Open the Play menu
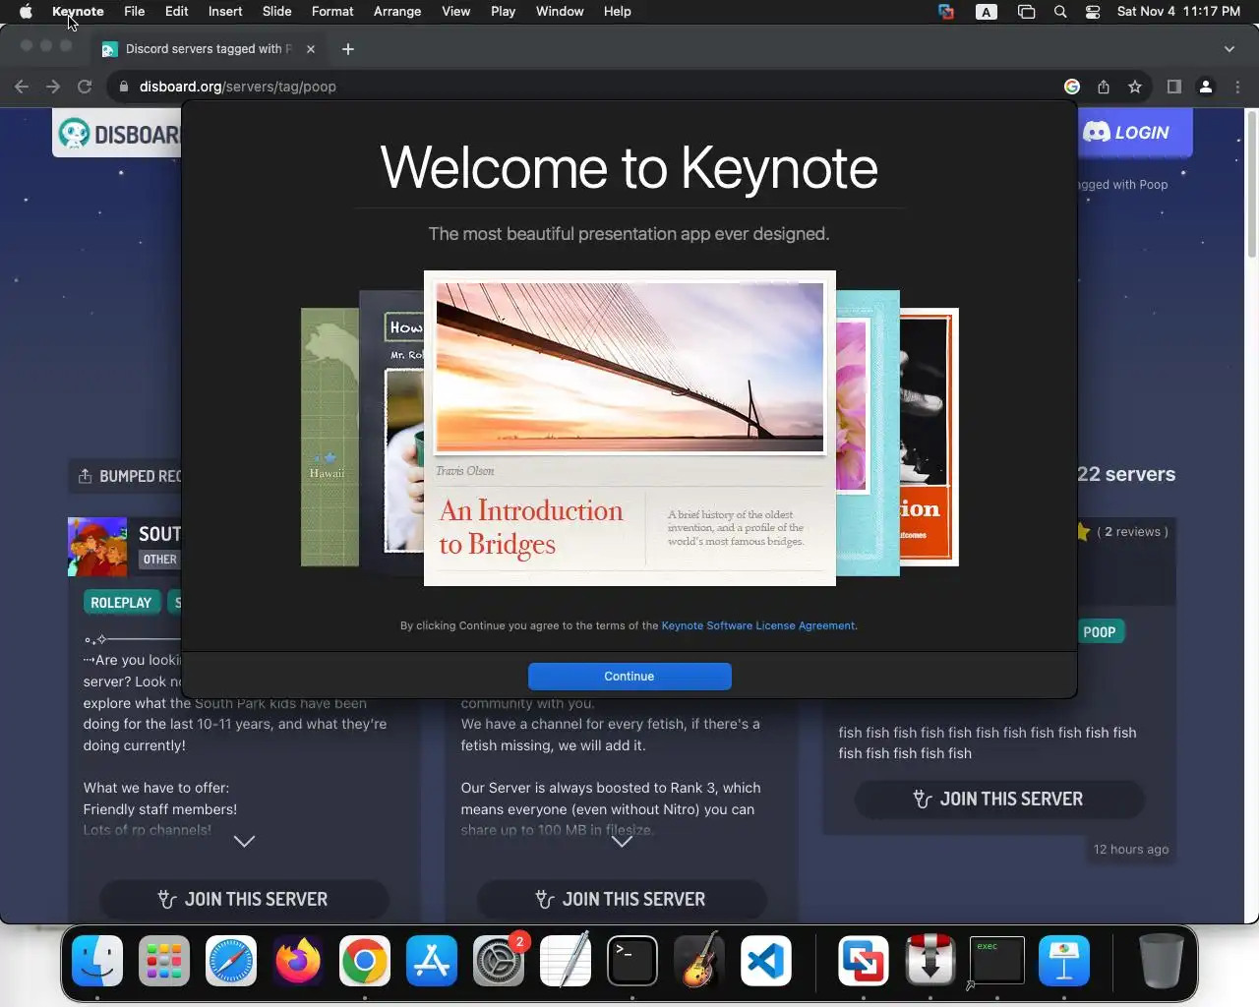Image resolution: width=1259 pixels, height=1007 pixels. pyautogui.click(x=504, y=12)
